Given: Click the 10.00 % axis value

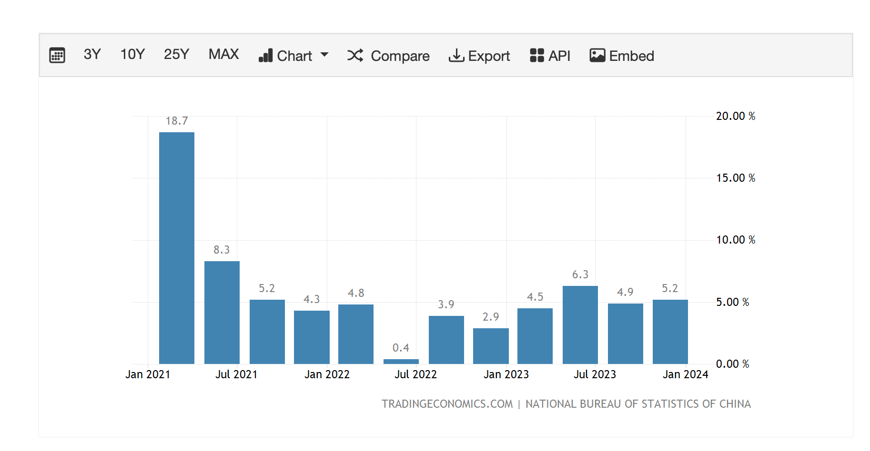Looking at the screenshot, I should pos(736,240).
